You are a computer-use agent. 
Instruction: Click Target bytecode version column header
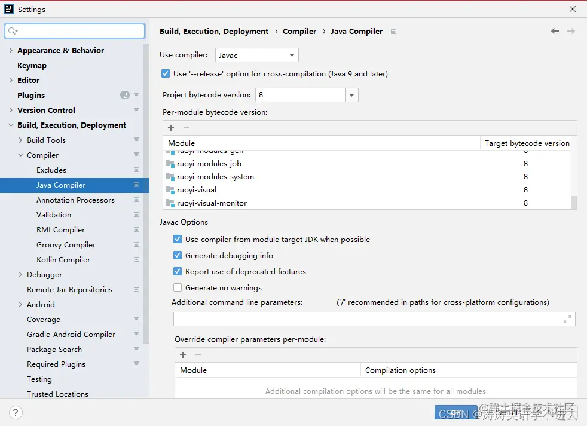coord(527,143)
